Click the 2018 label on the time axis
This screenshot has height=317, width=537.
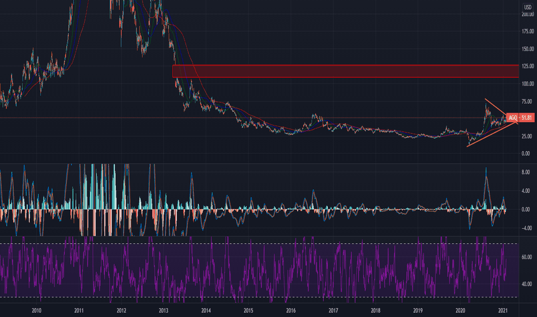(x=375, y=311)
